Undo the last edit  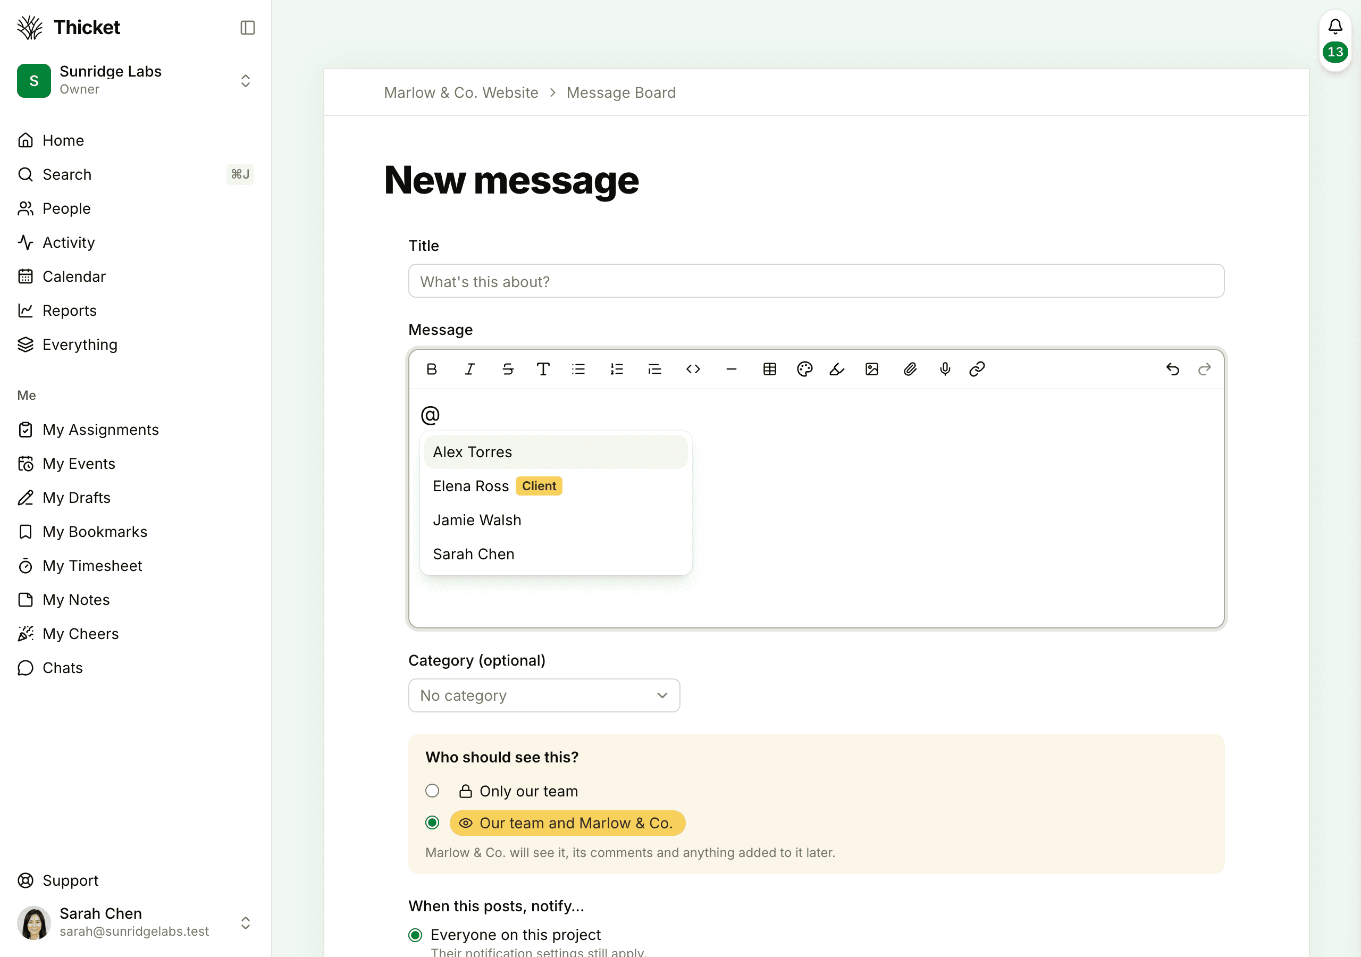(1172, 369)
